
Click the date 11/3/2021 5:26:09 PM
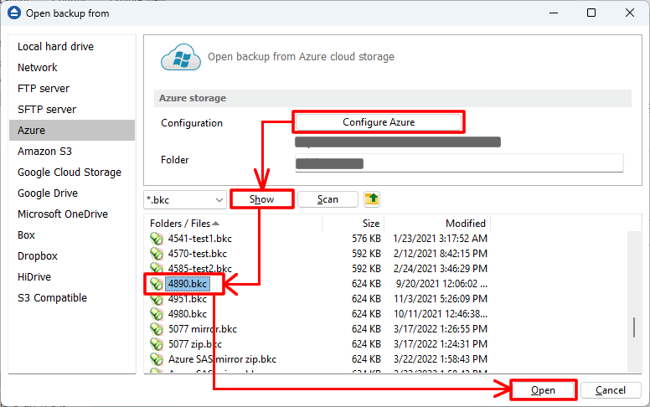(441, 299)
